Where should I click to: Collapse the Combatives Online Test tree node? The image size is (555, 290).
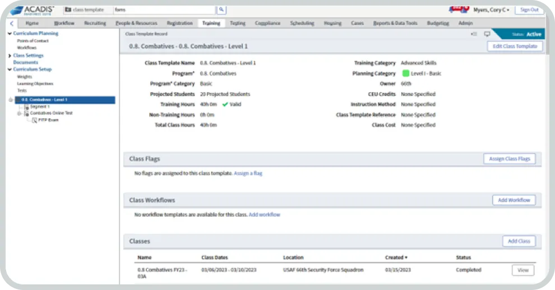coord(19,113)
